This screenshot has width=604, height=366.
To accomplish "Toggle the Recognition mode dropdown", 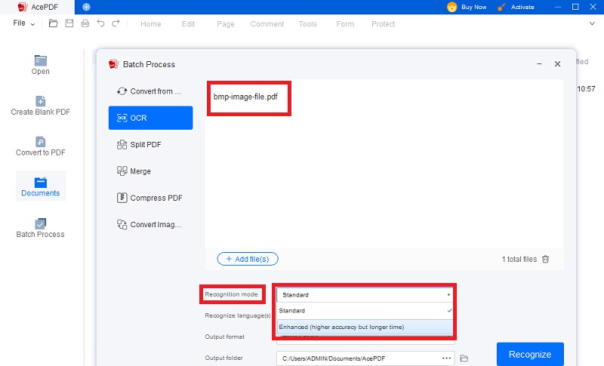I will pos(365,295).
